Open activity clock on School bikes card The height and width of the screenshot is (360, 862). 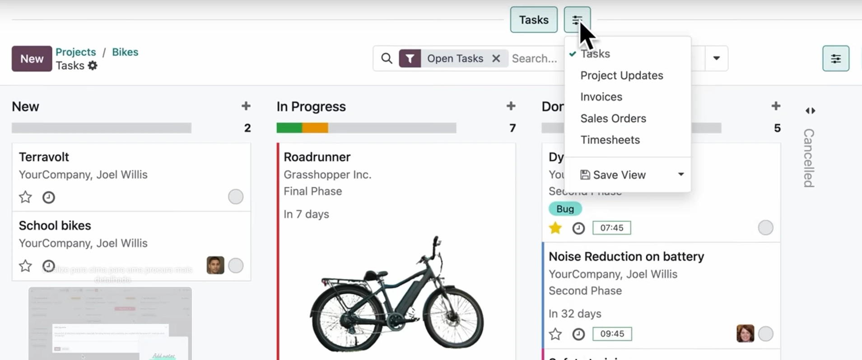[x=49, y=266]
